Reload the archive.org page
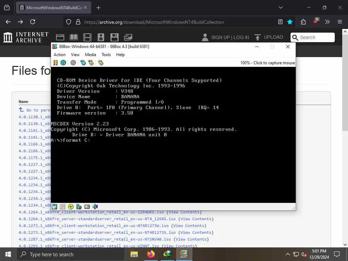348x261 pixels. 33,22
